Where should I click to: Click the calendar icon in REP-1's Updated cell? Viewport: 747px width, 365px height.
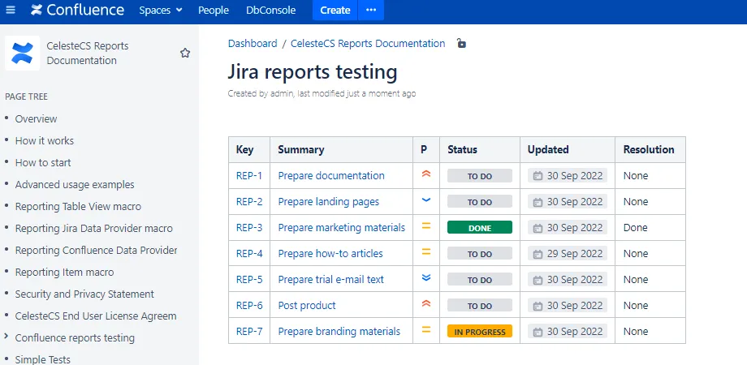pyautogui.click(x=538, y=176)
